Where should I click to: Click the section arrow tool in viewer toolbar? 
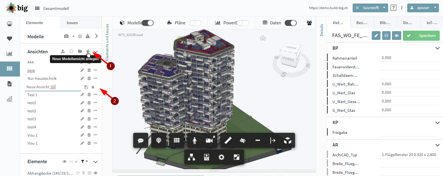273,140
